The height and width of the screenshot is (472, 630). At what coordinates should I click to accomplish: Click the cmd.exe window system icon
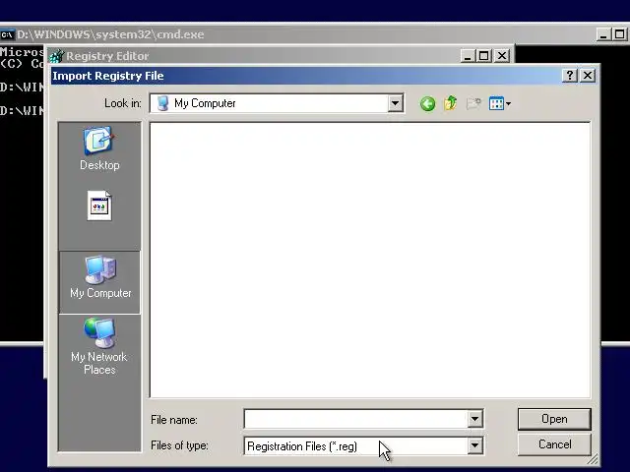7,35
